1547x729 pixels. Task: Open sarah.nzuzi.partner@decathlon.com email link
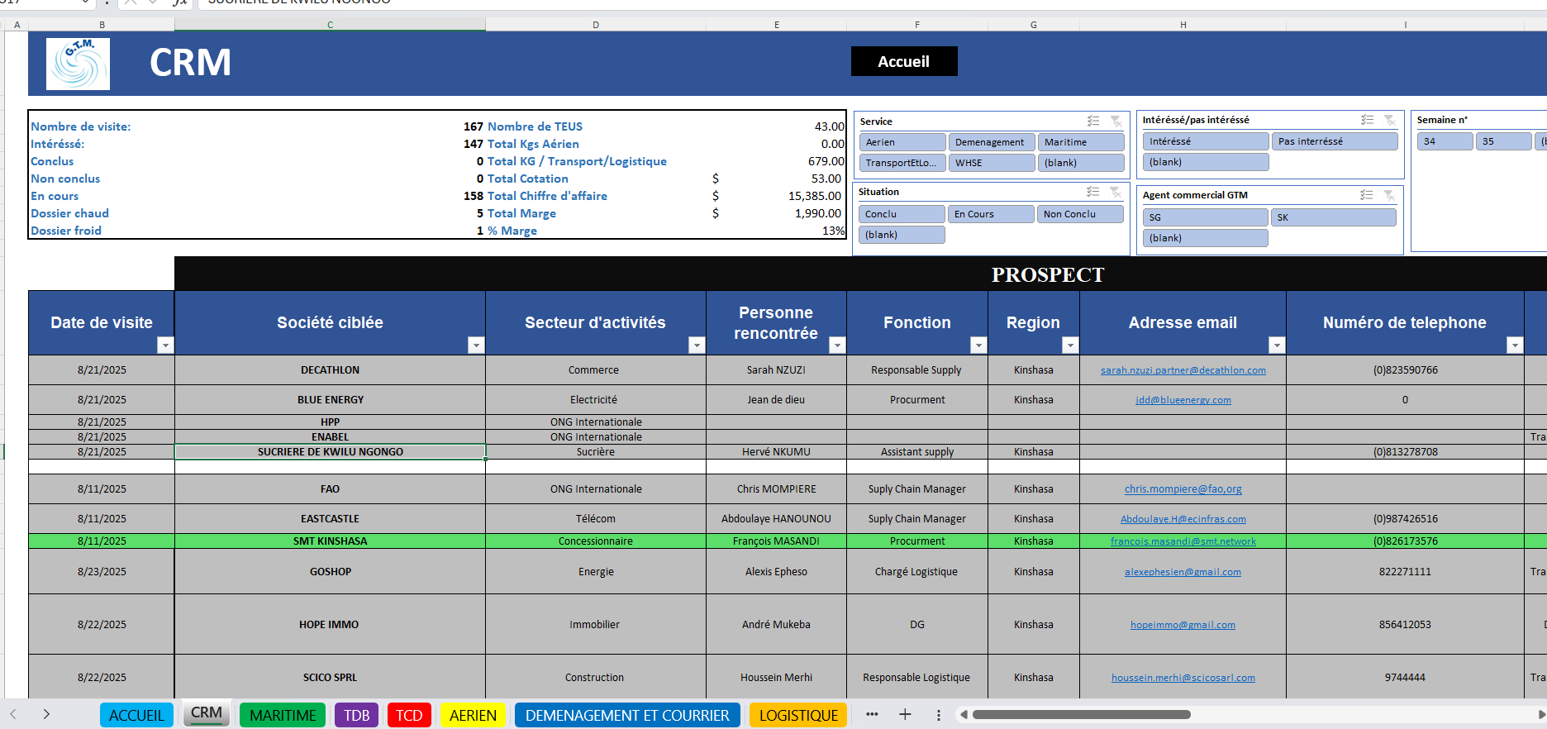point(1183,370)
